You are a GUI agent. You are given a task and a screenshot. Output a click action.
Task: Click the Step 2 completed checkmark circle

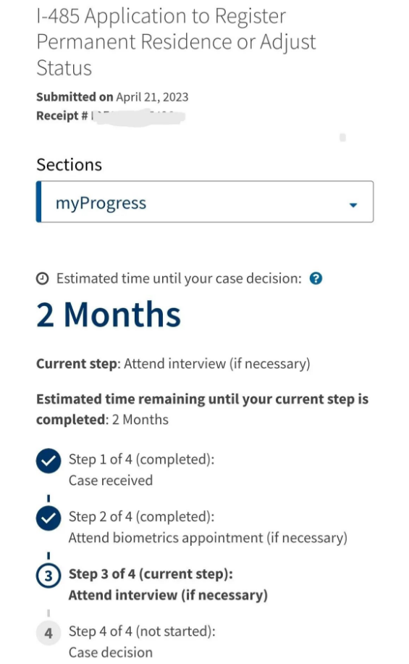click(x=49, y=518)
